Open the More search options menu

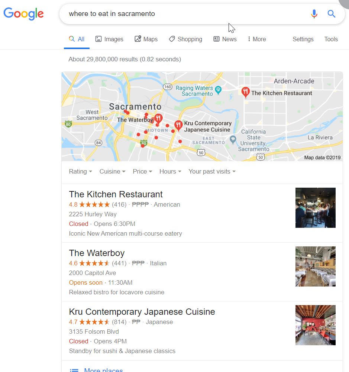[257, 39]
